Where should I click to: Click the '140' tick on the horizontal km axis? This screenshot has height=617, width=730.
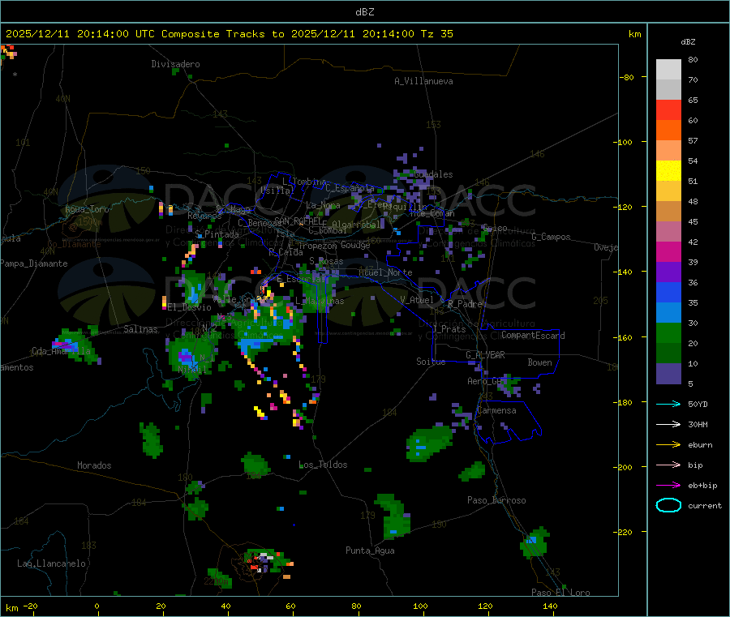click(550, 606)
